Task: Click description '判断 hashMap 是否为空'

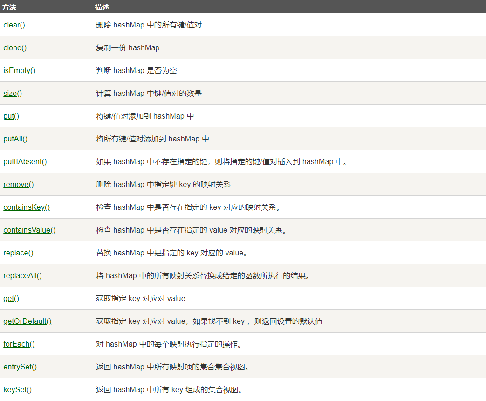Action: (x=137, y=71)
